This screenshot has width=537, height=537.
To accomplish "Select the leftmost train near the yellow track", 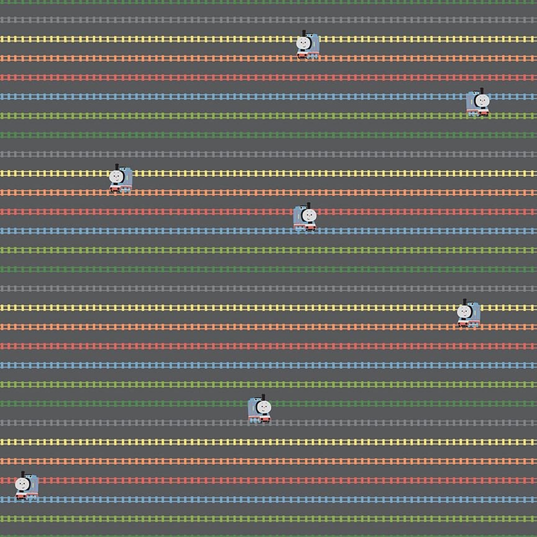I will pyautogui.click(x=121, y=178).
